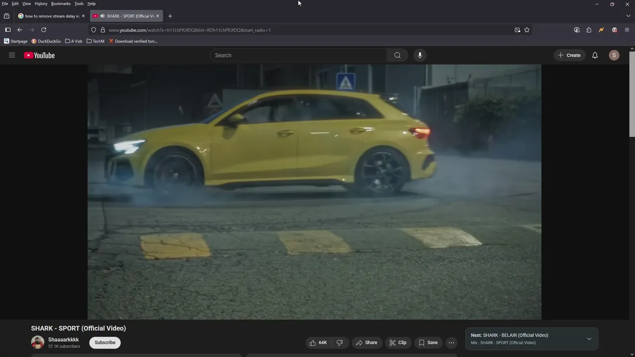Open the Edit menu
The image size is (635, 357).
15,3
